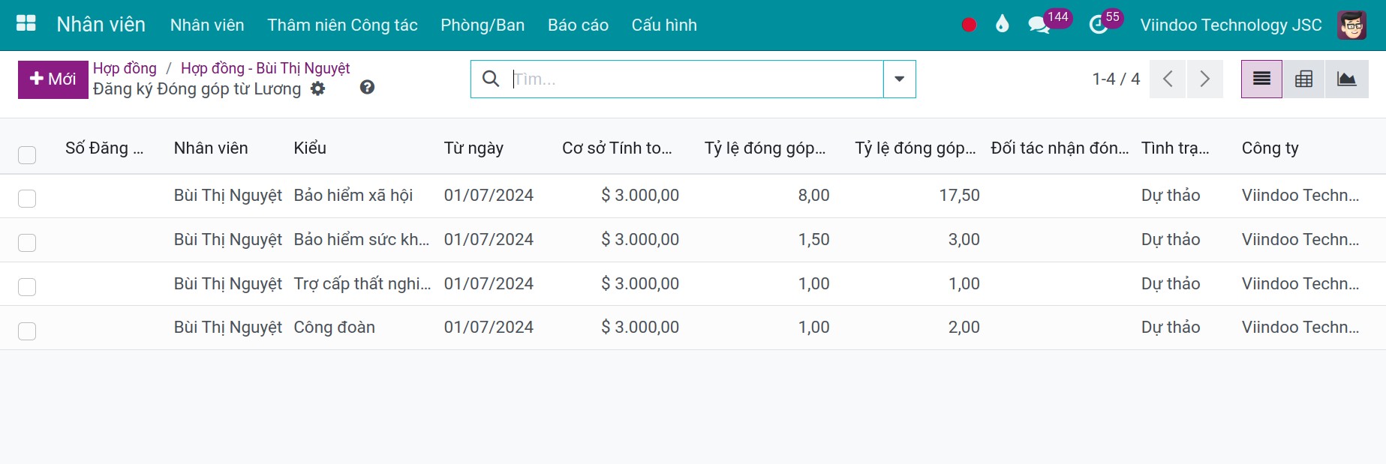Create a new record with Mới button
The height and width of the screenshot is (464, 1386).
click(x=53, y=79)
